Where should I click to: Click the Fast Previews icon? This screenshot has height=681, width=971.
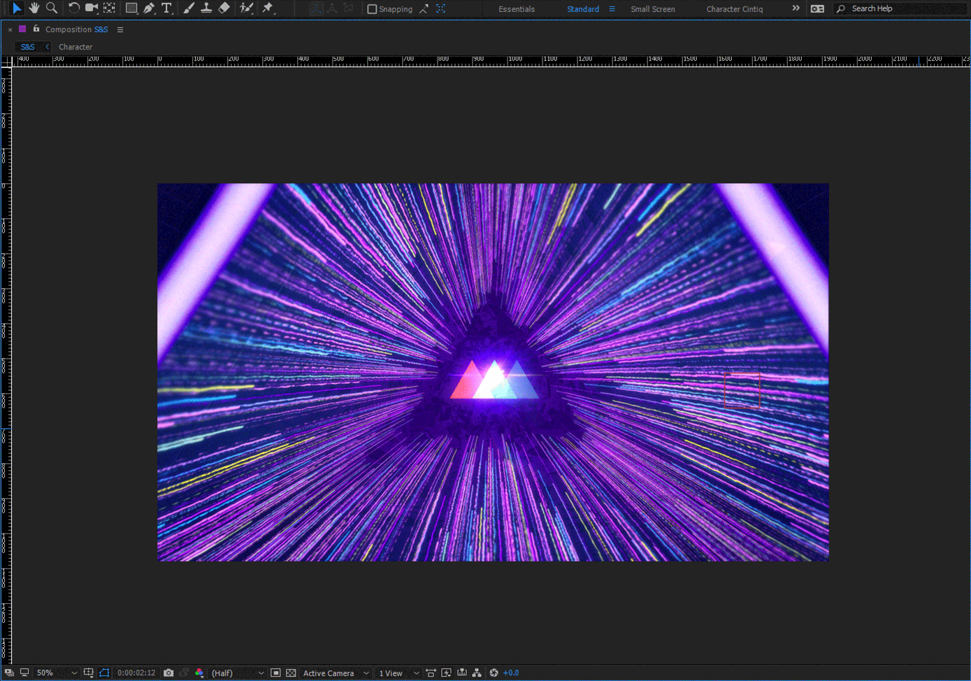pos(446,673)
